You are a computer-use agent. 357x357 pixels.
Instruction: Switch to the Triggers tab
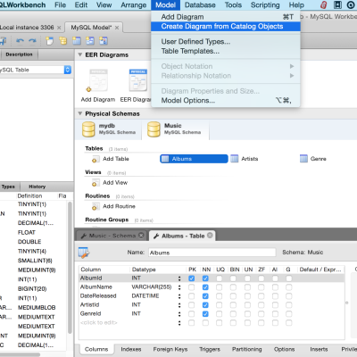pos(210,349)
